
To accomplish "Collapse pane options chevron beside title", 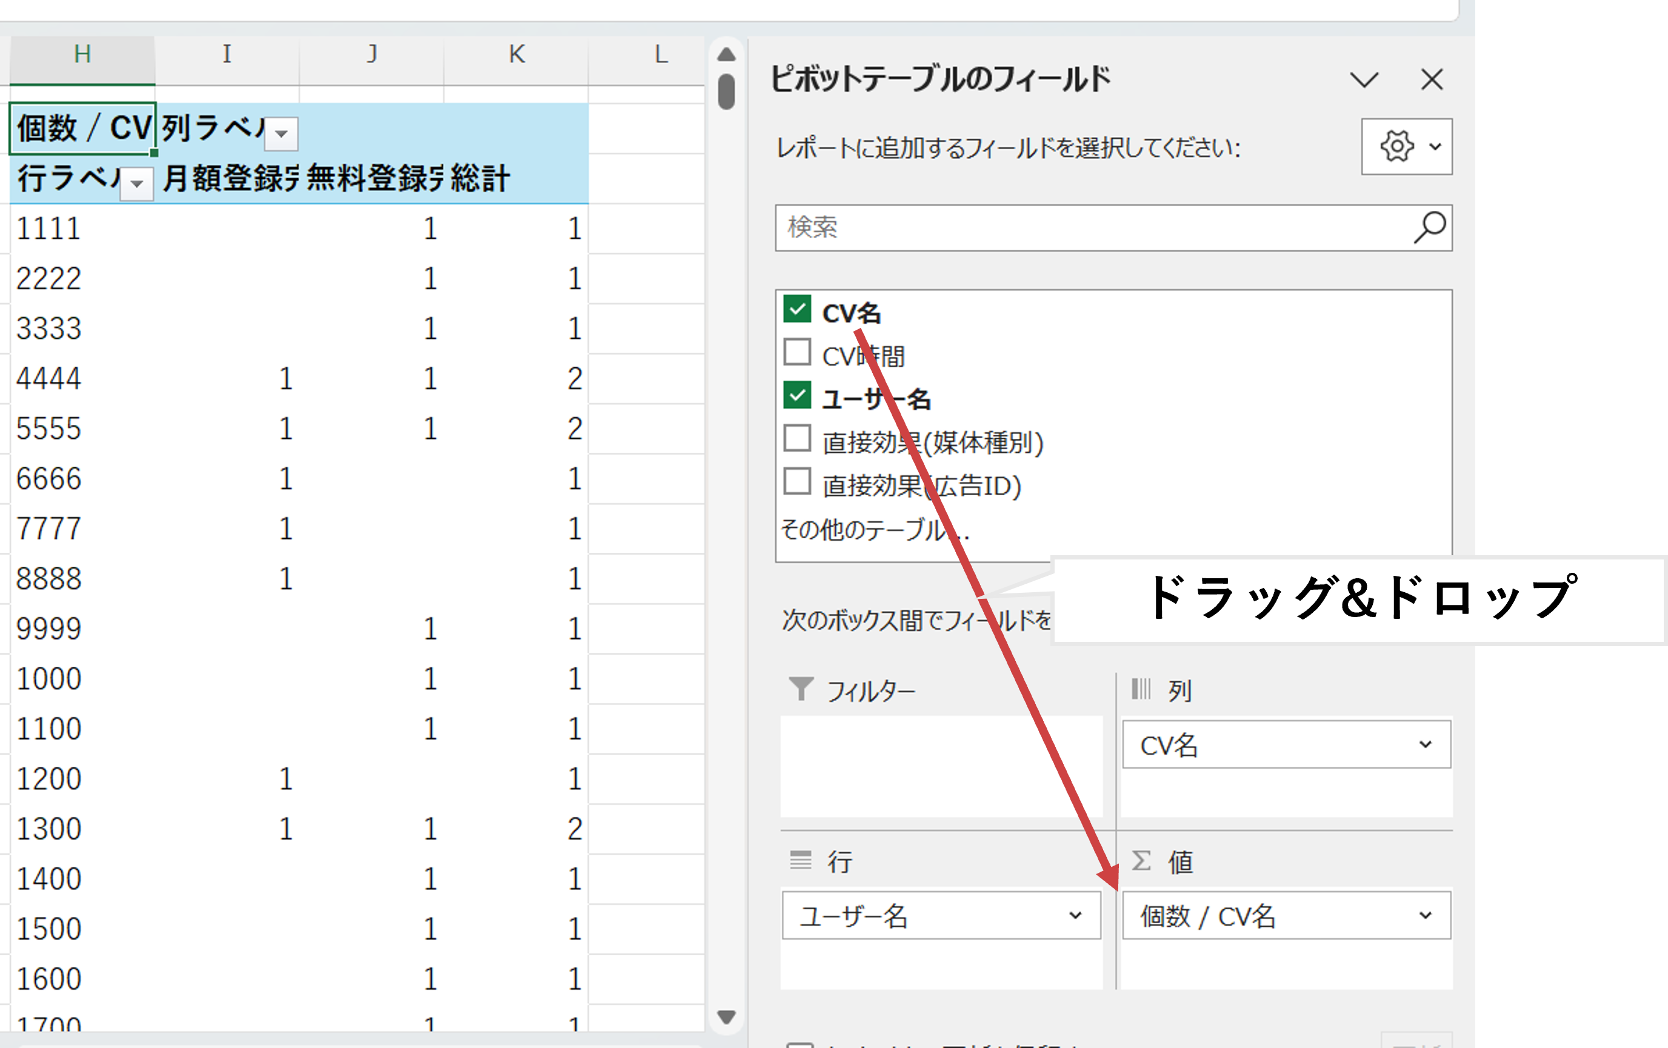I will (1364, 79).
